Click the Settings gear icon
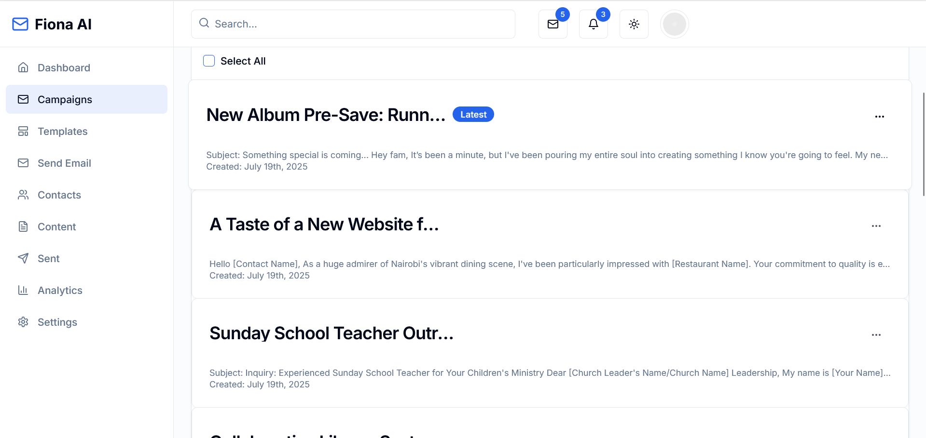Screen dimensions: 926x438 [x=23, y=322]
